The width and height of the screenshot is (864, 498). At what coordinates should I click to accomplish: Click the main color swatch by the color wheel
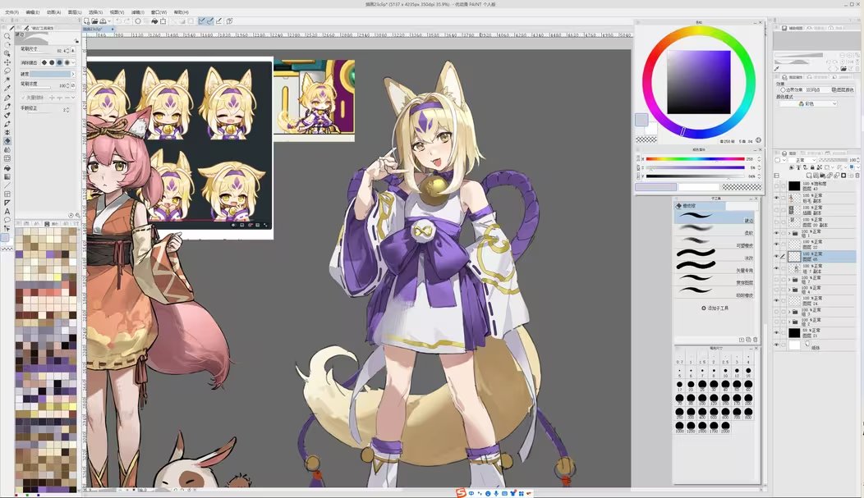click(641, 120)
